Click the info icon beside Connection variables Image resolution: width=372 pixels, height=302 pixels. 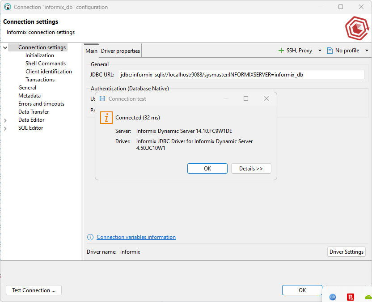point(90,237)
